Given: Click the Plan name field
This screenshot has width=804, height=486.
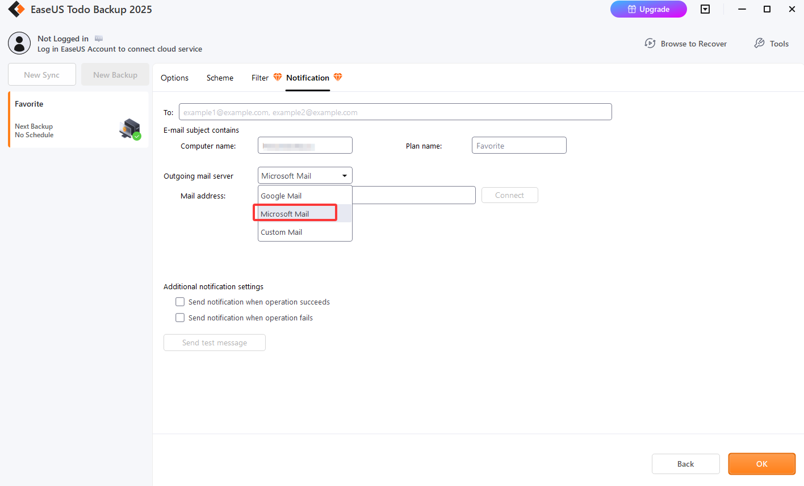Looking at the screenshot, I should click(519, 145).
